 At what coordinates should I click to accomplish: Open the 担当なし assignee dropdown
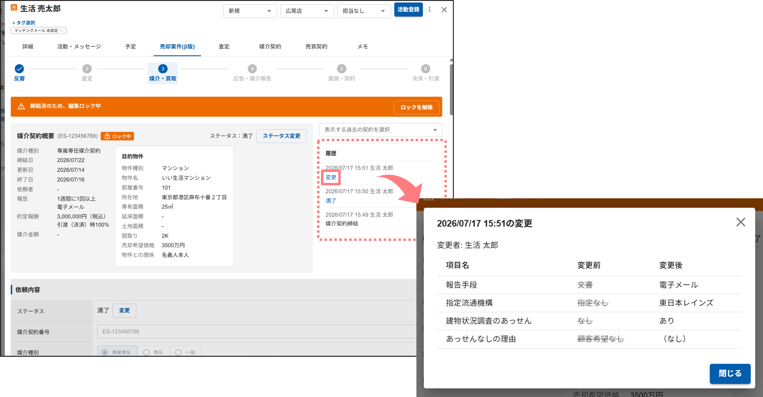tap(364, 11)
